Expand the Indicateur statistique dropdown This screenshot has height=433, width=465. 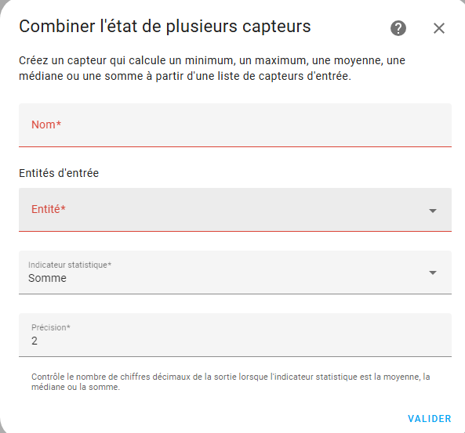235,272
